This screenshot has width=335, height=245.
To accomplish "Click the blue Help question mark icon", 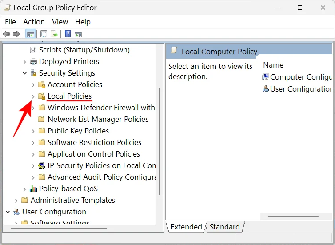I will tap(68, 34).
